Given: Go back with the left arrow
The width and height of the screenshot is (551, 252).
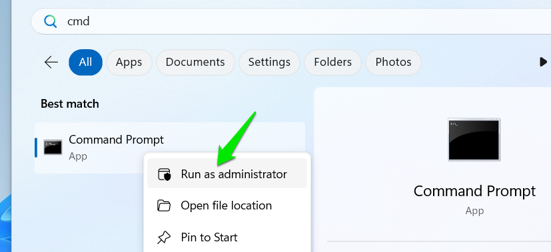Looking at the screenshot, I should click(51, 63).
